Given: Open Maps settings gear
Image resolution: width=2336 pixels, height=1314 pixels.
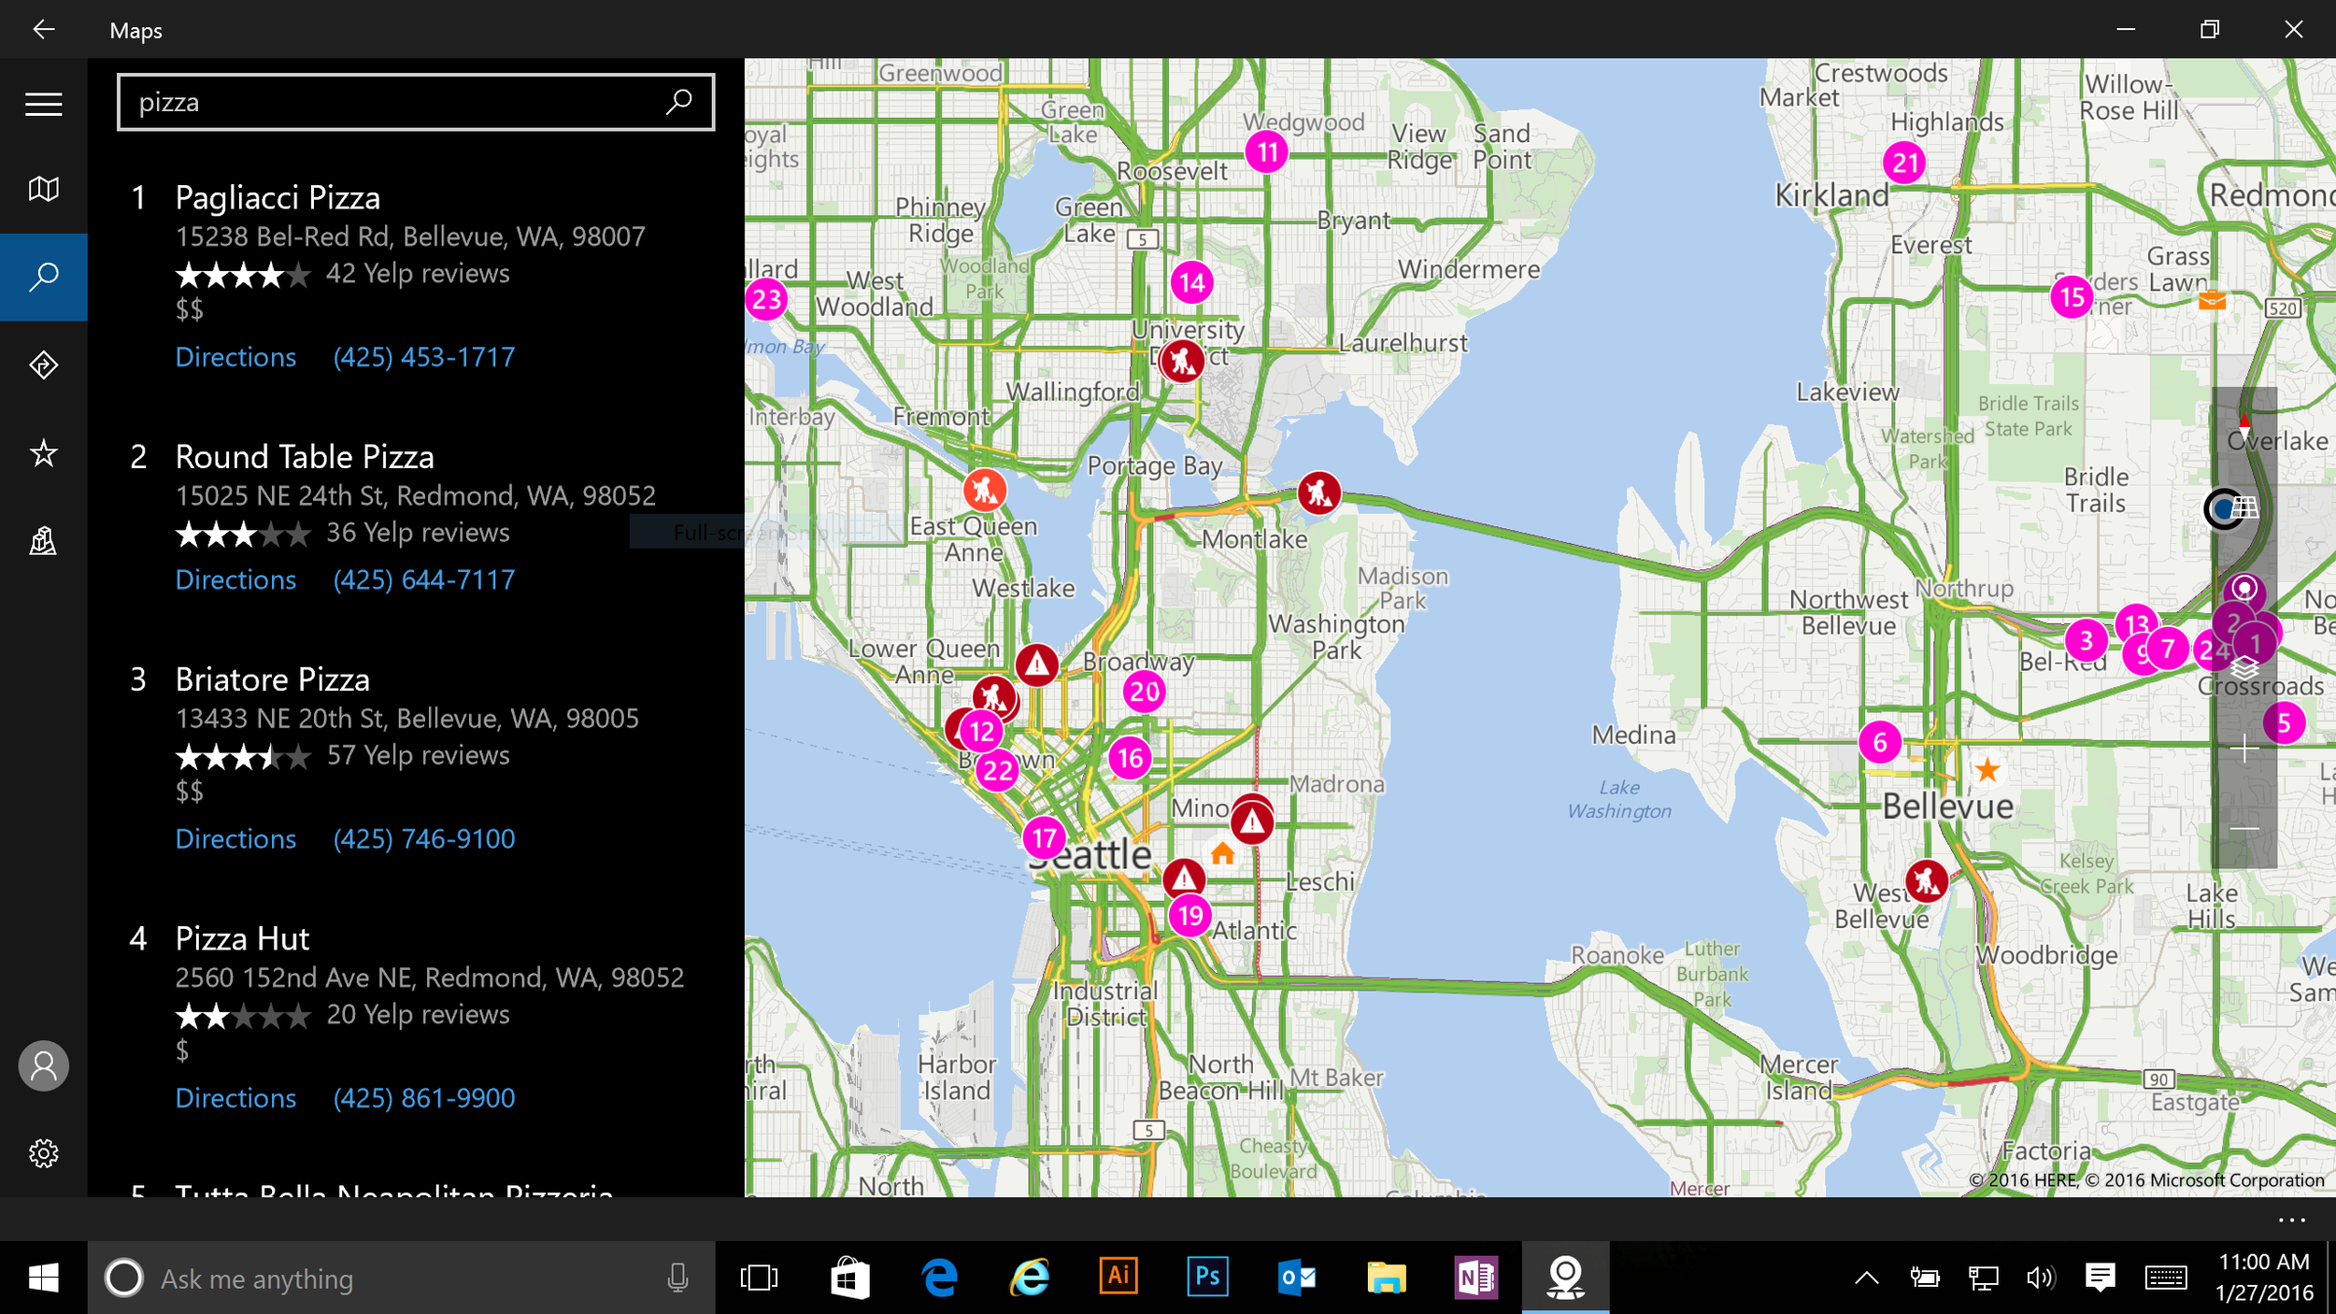Looking at the screenshot, I should [x=43, y=1153].
